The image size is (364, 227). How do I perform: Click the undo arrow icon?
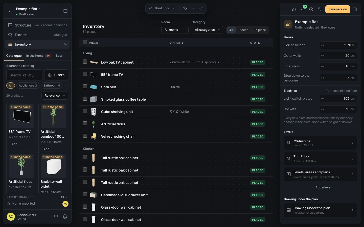[x=185, y=8]
